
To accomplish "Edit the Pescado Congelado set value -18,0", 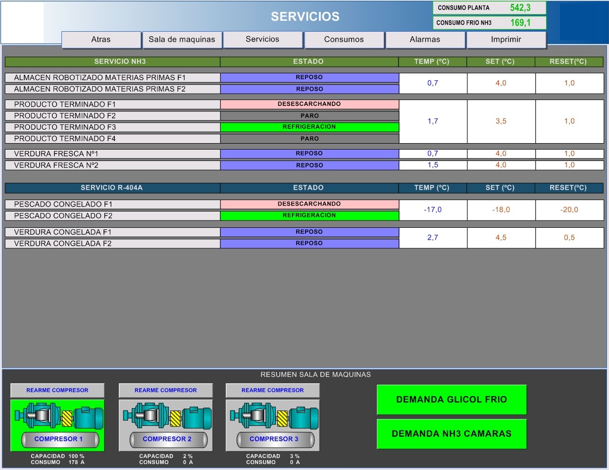I will (501, 210).
